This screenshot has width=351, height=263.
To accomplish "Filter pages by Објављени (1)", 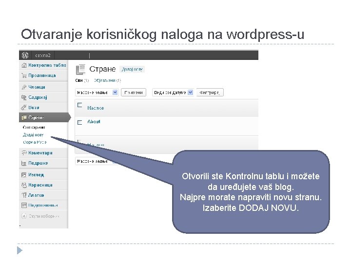I will point(107,80).
